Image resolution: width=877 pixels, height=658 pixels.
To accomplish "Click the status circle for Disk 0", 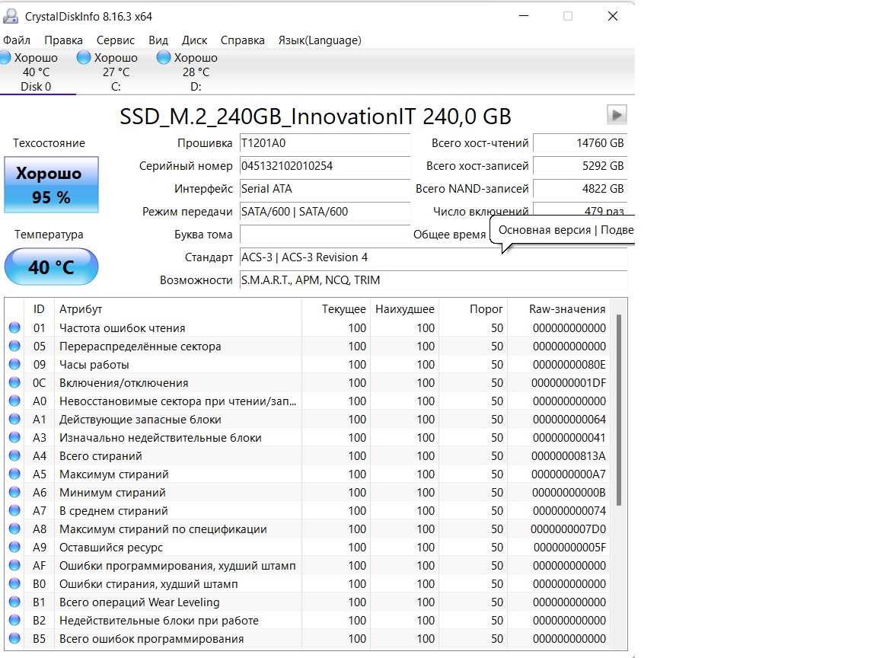I will (5, 57).
